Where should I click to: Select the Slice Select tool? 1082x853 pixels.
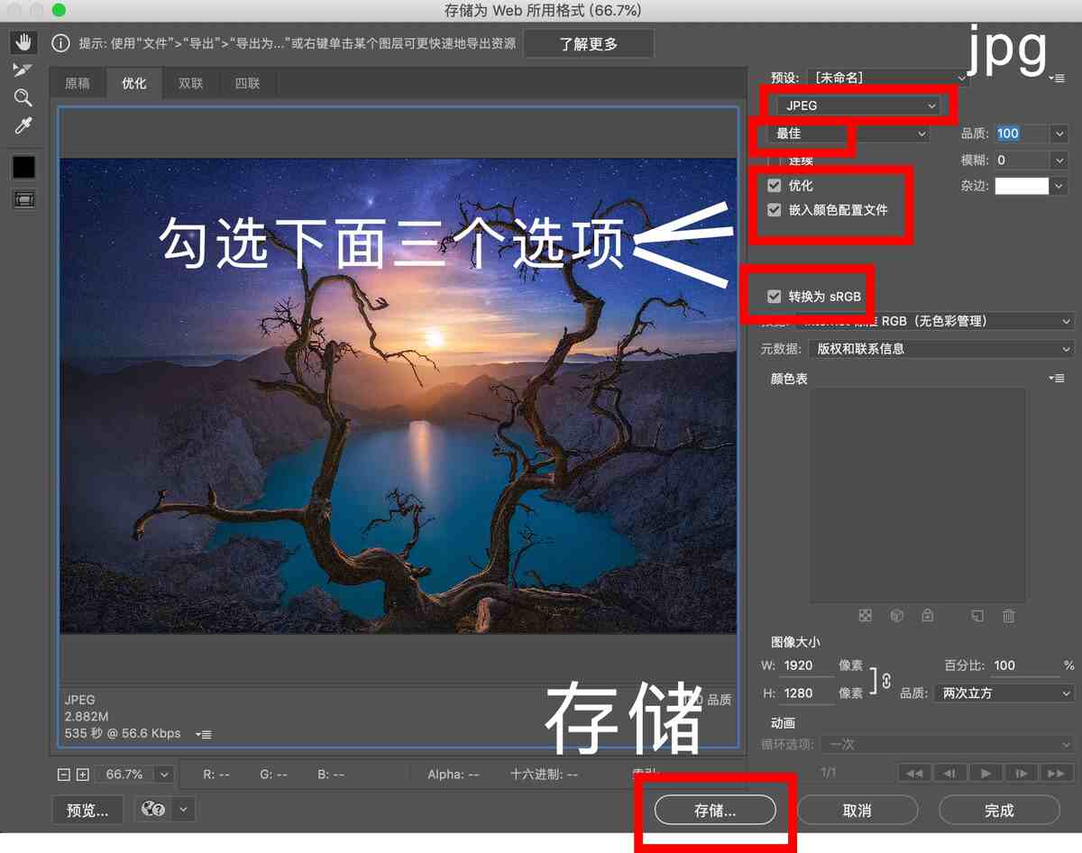[x=23, y=69]
